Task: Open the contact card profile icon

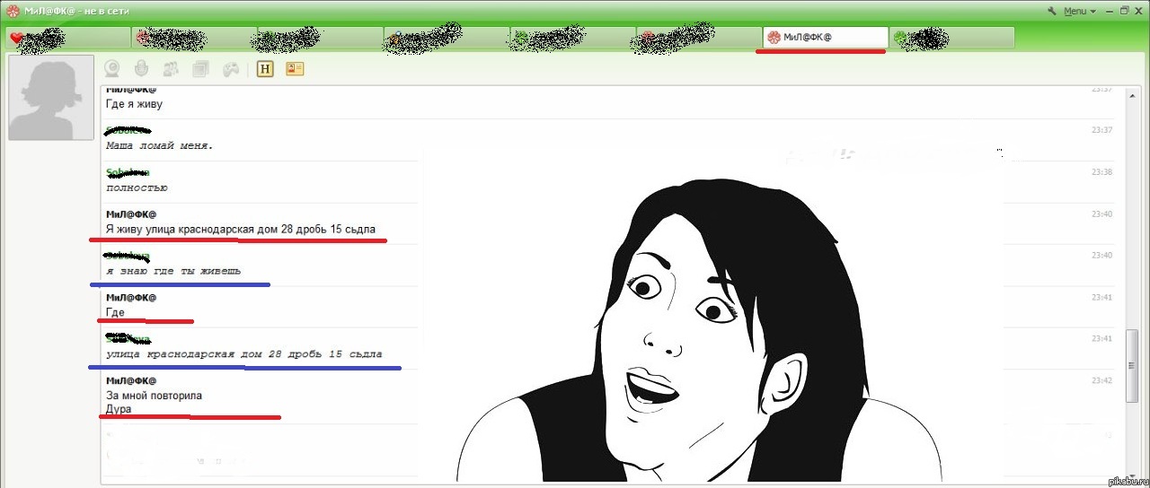Action: pyautogui.click(x=295, y=68)
